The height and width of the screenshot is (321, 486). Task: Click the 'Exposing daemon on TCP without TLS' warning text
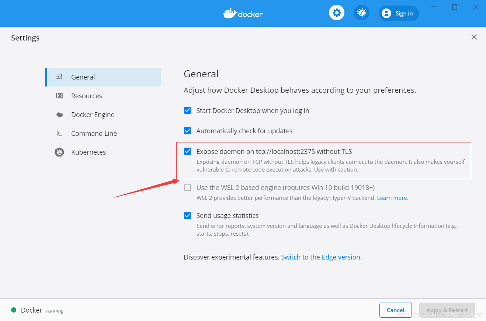(x=331, y=166)
